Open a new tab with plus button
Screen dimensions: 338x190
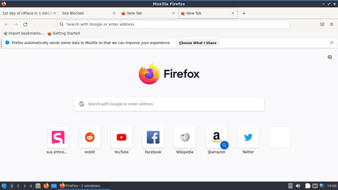click(x=244, y=13)
